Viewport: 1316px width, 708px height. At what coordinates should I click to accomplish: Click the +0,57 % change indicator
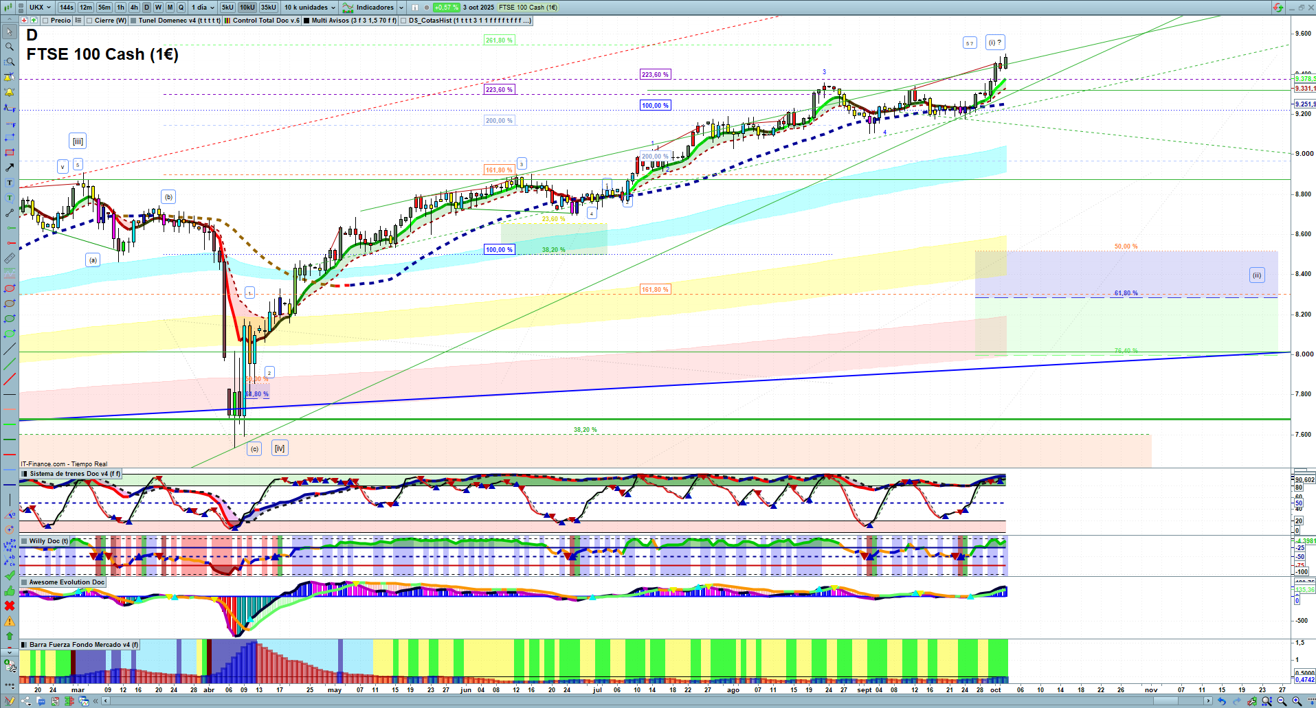coord(446,8)
